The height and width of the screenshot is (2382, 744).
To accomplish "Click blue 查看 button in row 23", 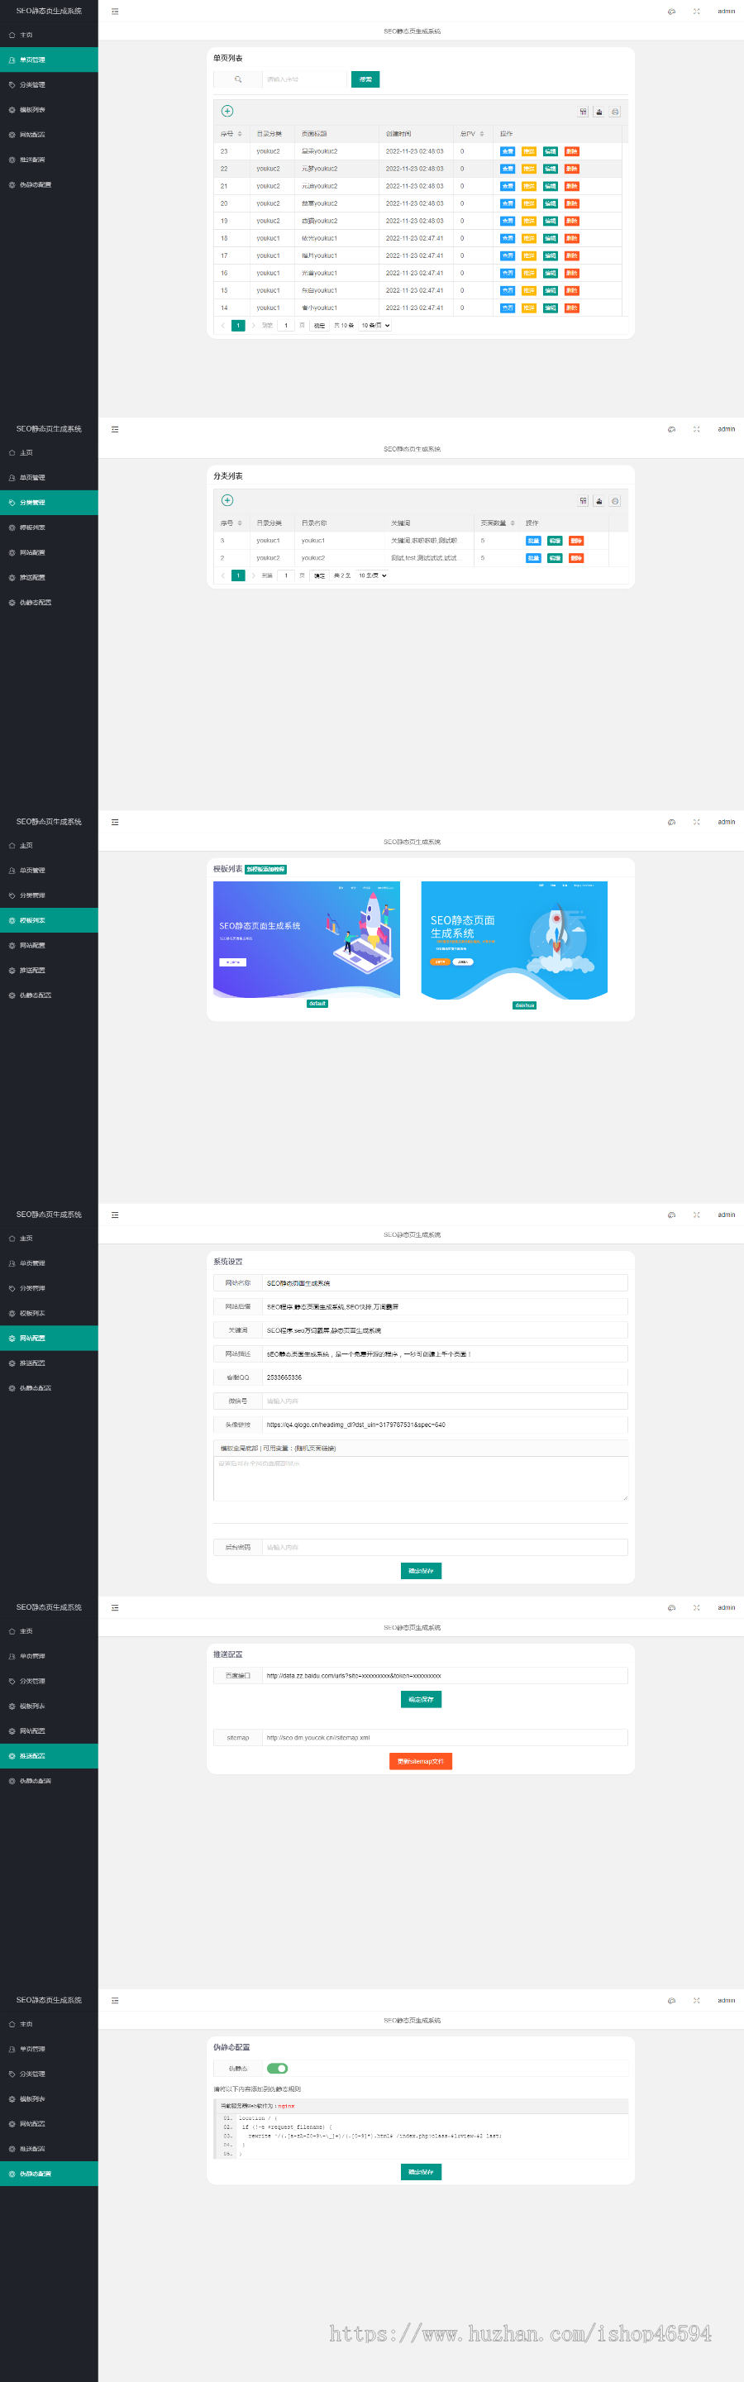I will pyautogui.click(x=508, y=151).
